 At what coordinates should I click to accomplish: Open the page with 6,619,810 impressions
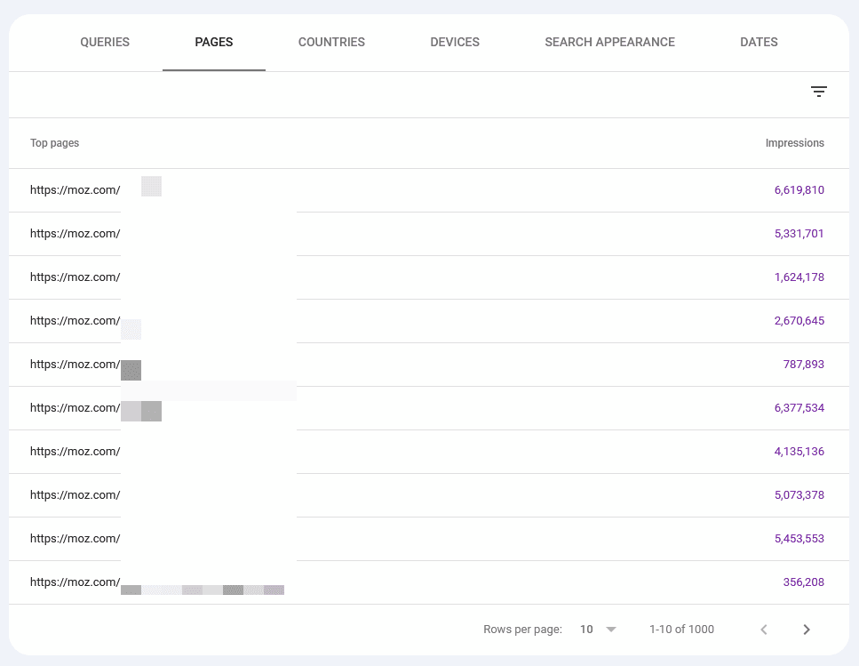point(76,190)
